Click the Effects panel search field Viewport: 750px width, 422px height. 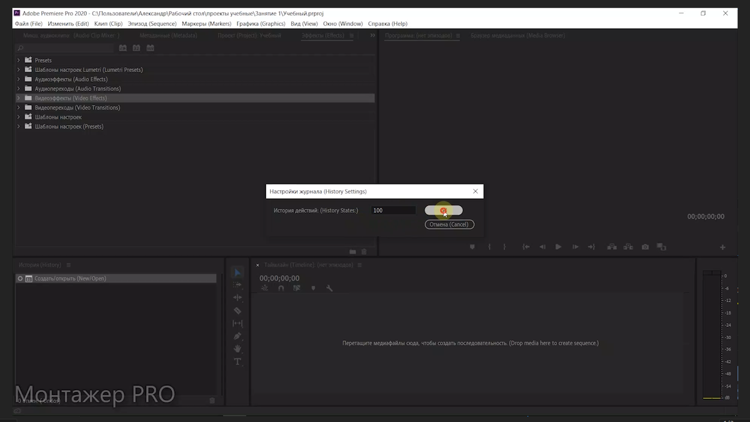(66, 48)
